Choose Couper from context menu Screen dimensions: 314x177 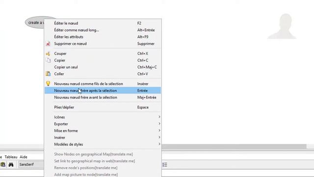point(103,54)
